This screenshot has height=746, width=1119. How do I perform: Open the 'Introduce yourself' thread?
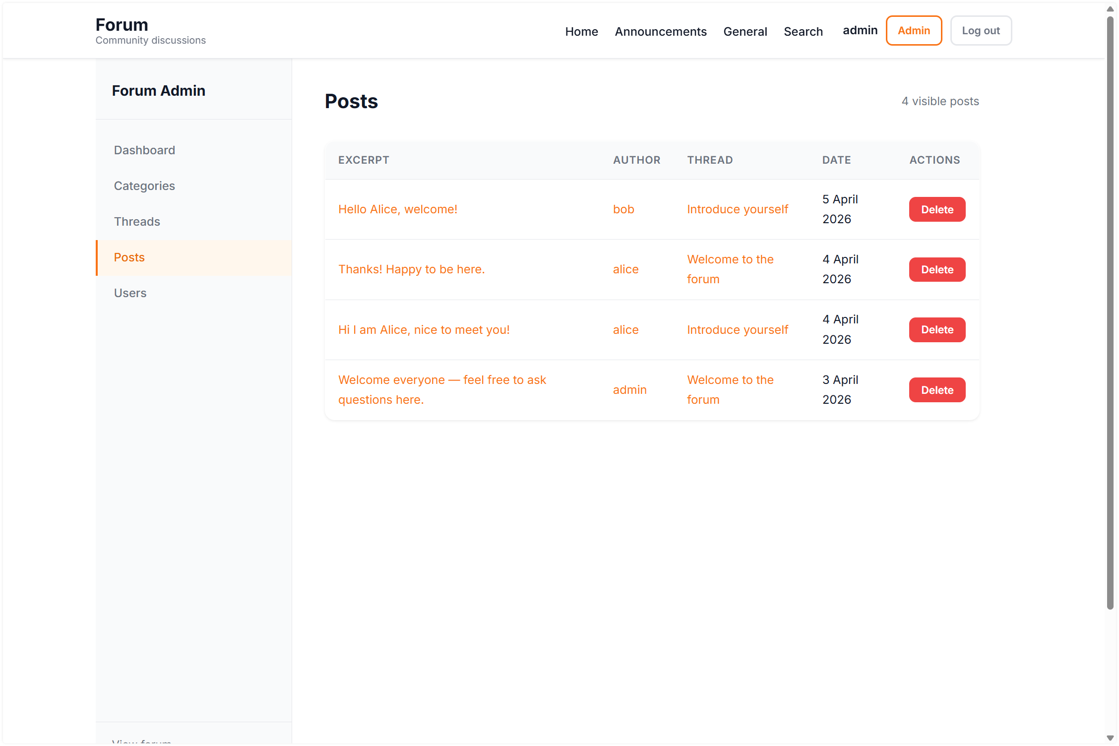pyautogui.click(x=738, y=209)
